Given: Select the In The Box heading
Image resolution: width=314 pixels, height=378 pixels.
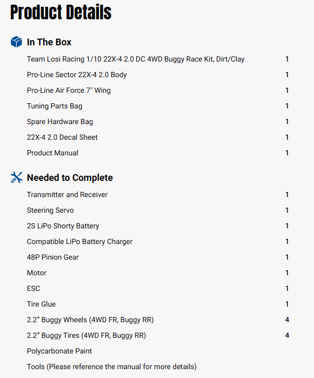Looking at the screenshot, I should 49,42.
